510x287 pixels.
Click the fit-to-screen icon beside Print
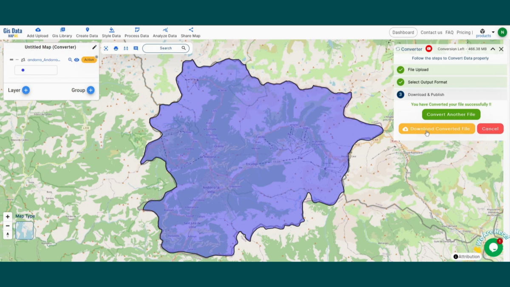(x=105, y=48)
